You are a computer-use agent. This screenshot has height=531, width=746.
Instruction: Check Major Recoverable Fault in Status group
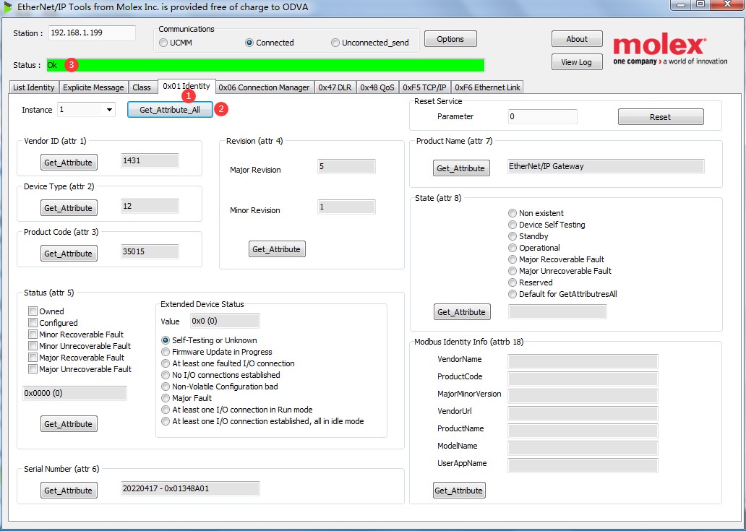[33, 358]
